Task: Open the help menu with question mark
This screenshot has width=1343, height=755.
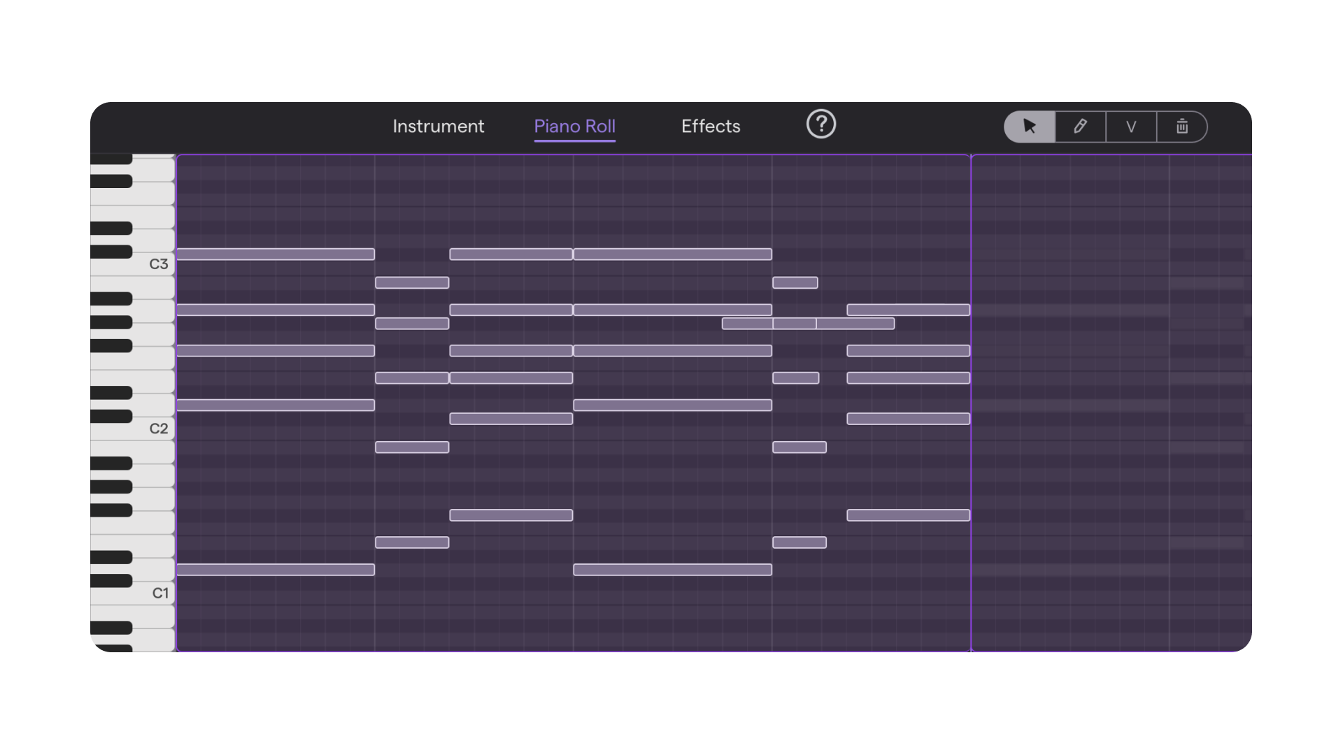Action: pos(820,124)
